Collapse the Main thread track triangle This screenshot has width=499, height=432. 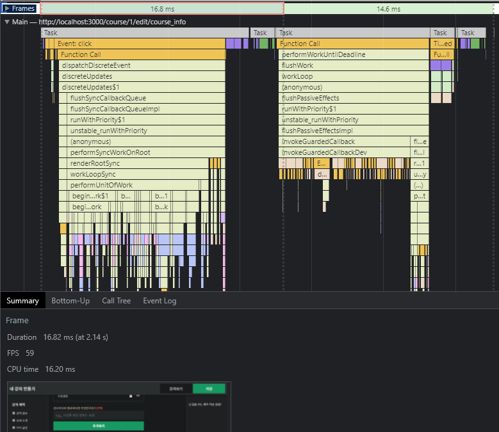(x=7, y=22)
